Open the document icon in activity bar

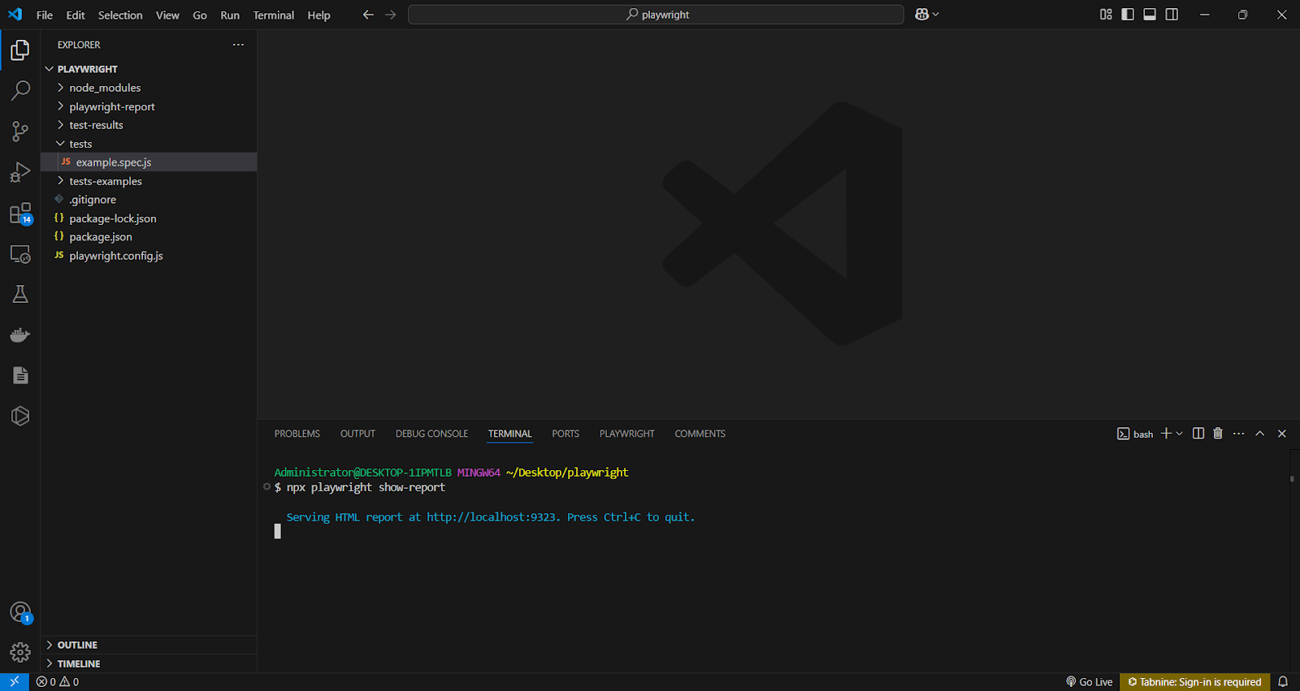click(20, 375)
